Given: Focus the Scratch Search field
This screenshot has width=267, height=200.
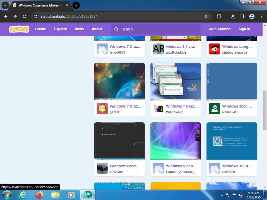Looking at the screenshot, I should click(x=156, y=29).
